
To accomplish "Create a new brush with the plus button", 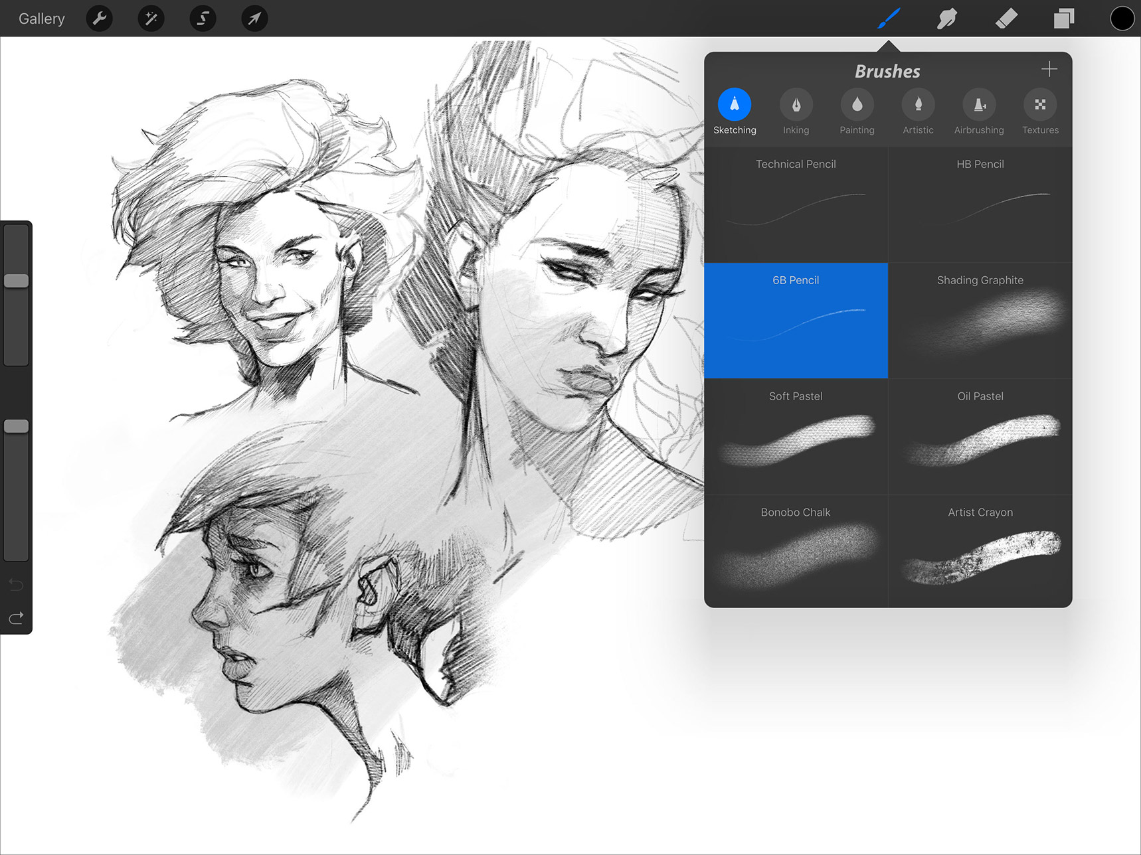I will point(1049,68).
